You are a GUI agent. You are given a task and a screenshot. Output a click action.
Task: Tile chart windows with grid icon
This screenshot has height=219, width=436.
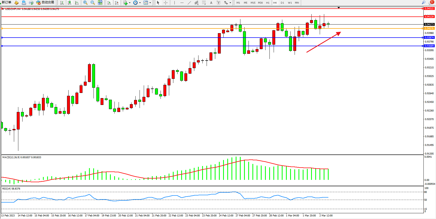coord(100,3)
